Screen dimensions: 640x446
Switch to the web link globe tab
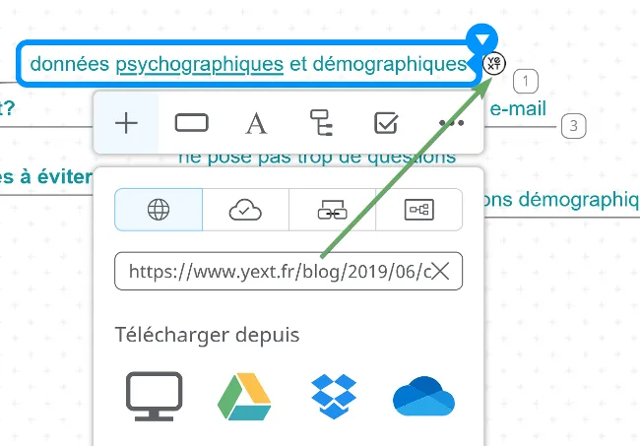click(159, 210)
